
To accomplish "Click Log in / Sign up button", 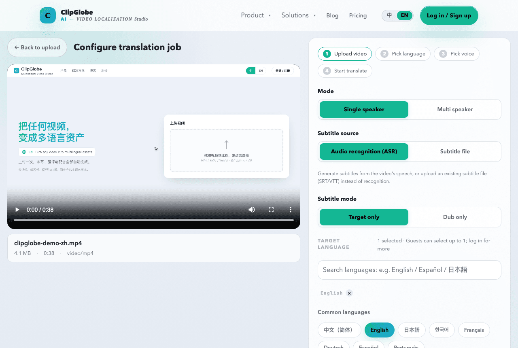I will pos(449,15).
